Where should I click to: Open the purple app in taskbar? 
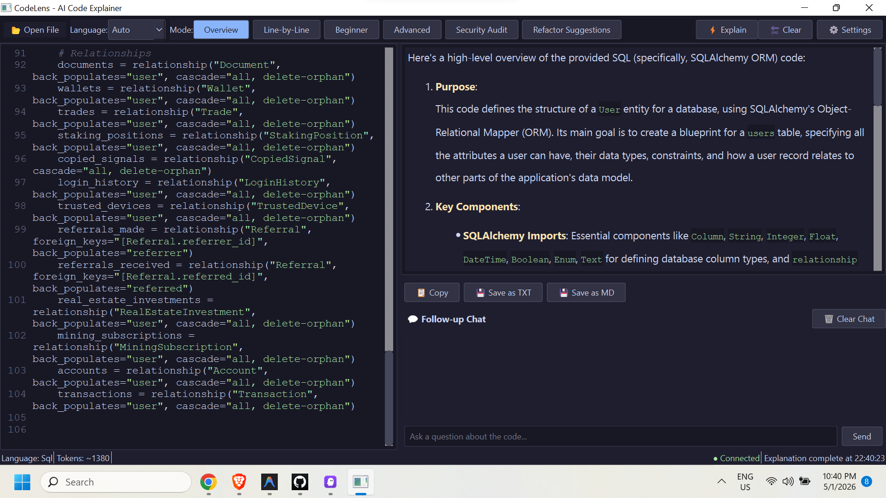tap(330, 482)
